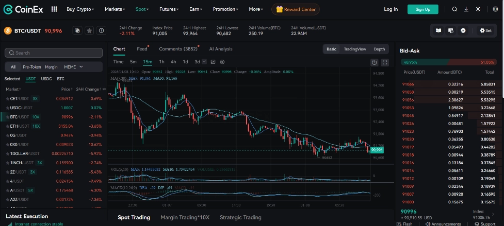
Task: Add BTC/USDT to favorites with star icon
Action: [89, 31]
